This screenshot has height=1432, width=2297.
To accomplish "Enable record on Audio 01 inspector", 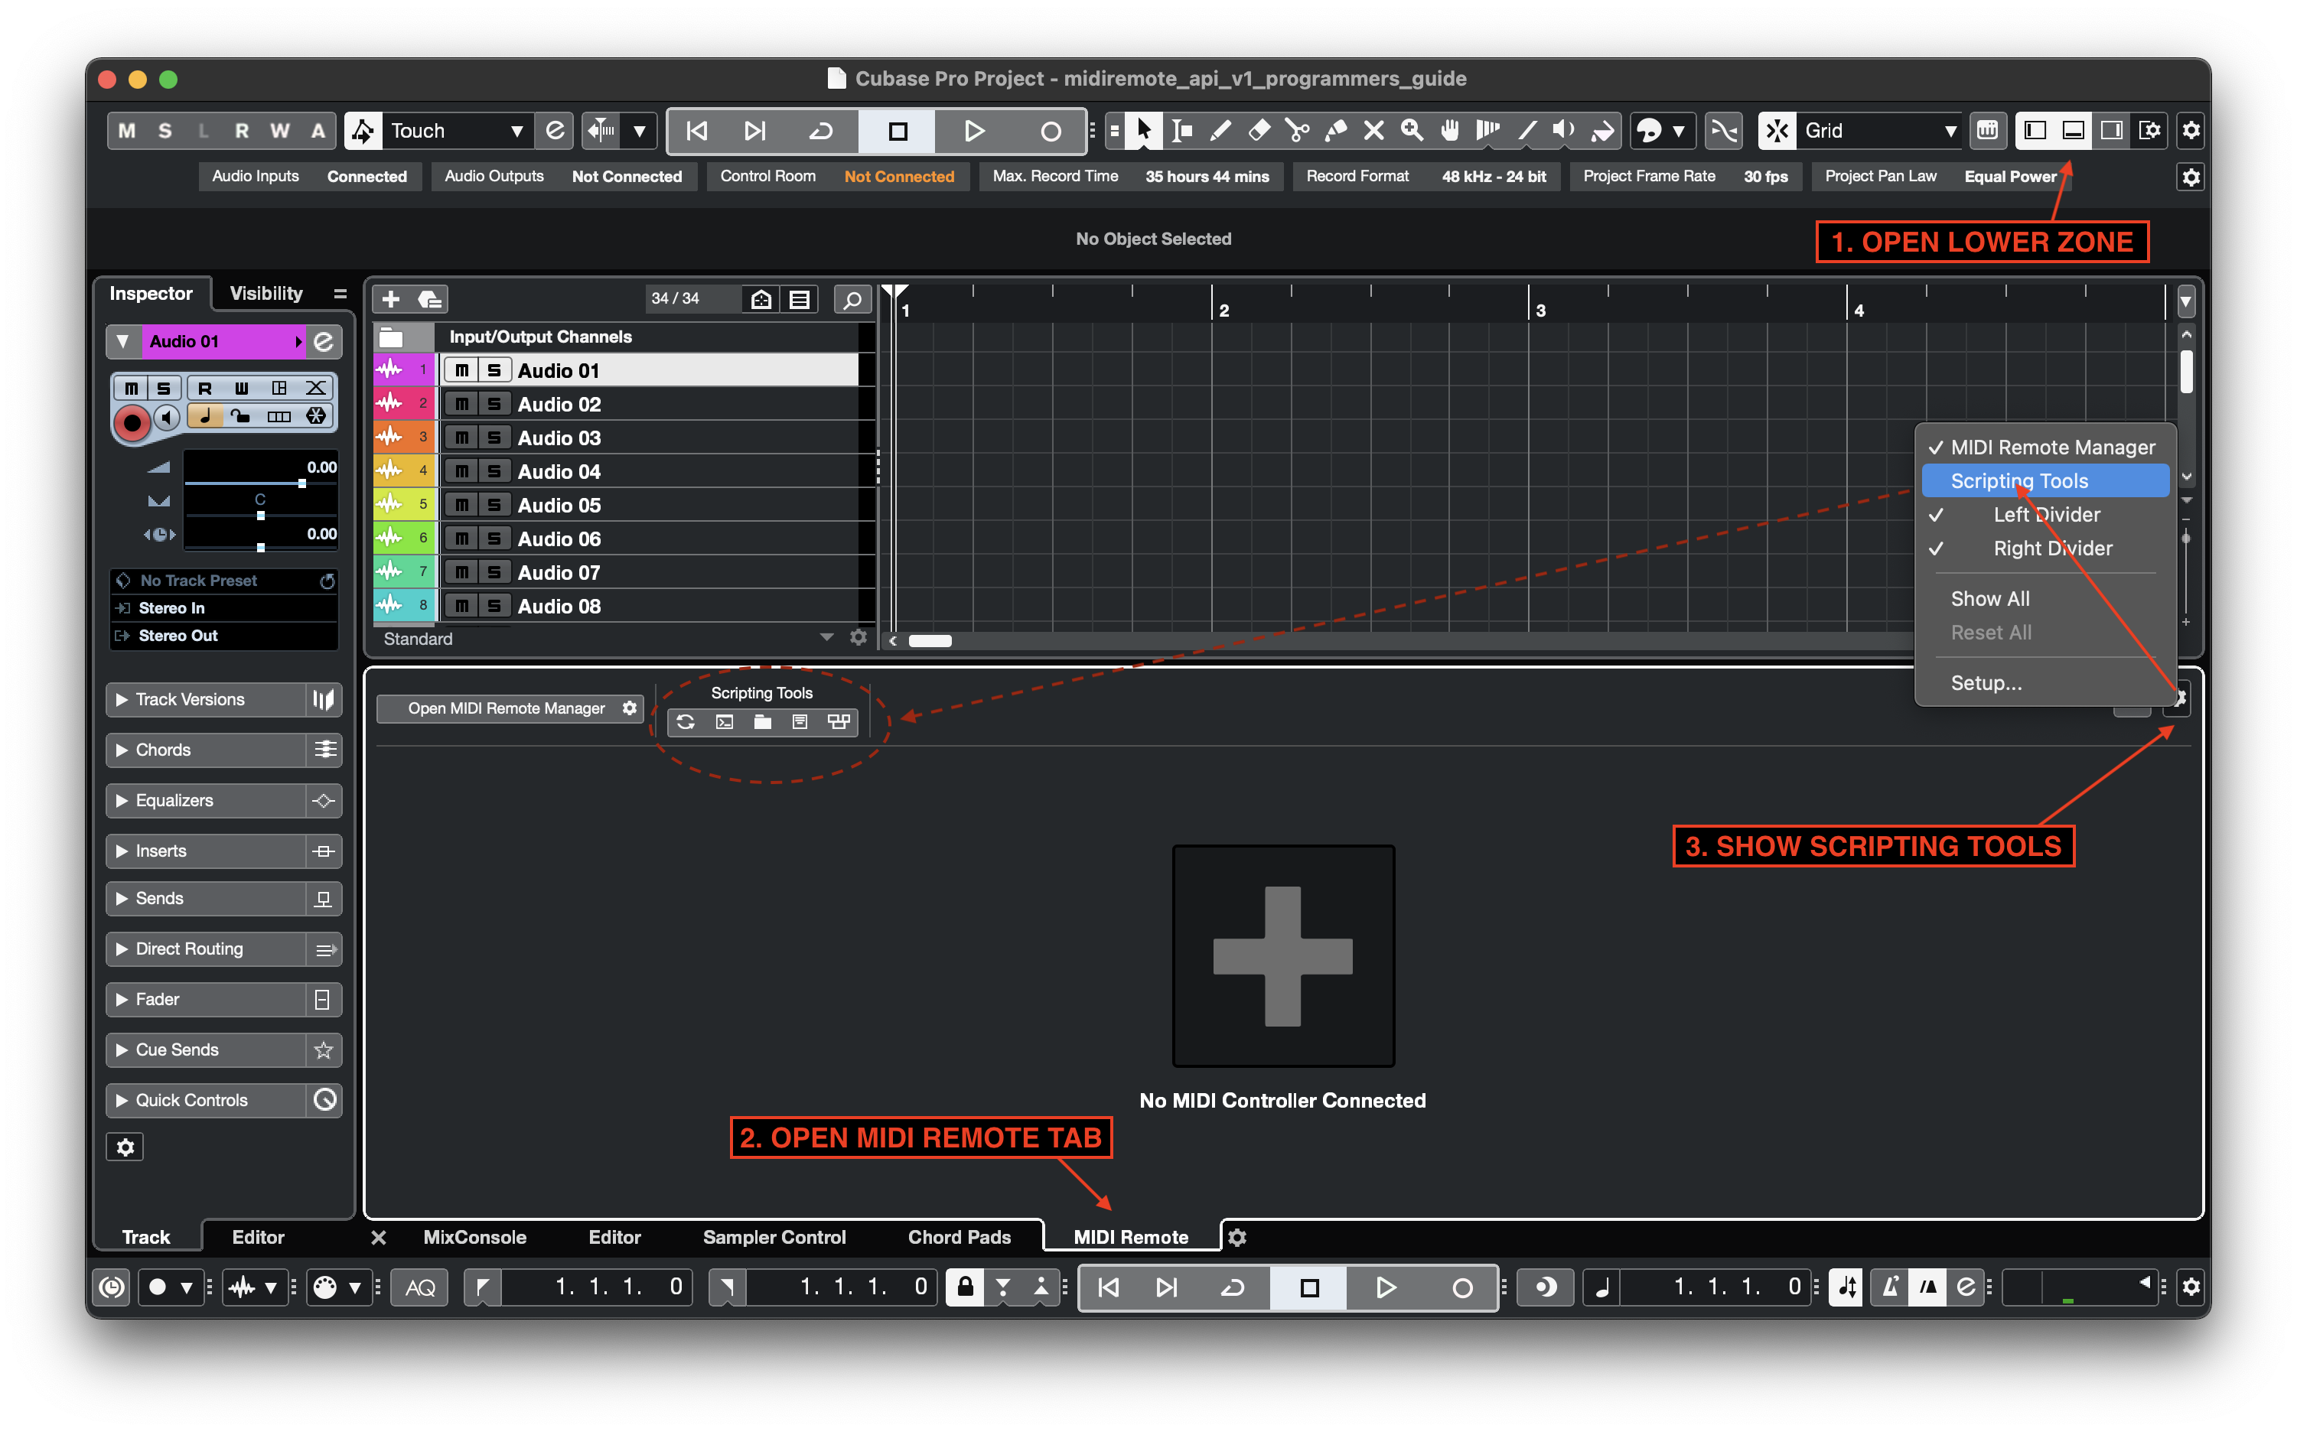I will point(132,422).
